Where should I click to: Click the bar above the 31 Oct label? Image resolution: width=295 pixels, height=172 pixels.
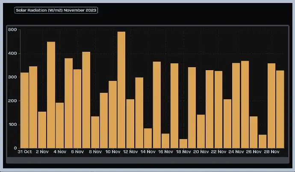pyautogui.click(x=24, y=110)
